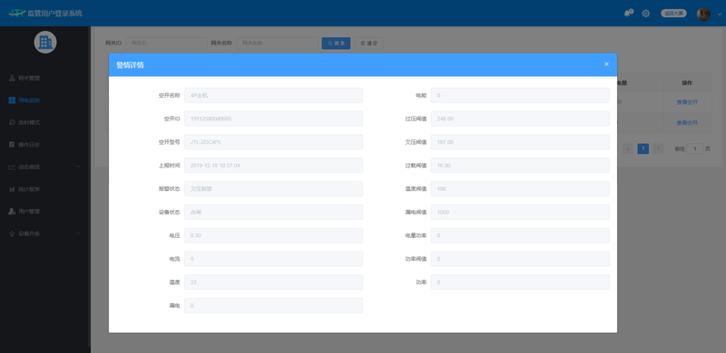Open the settings gear icon
The height and width of the screenshot is (353, 726).
click(645, 14)
